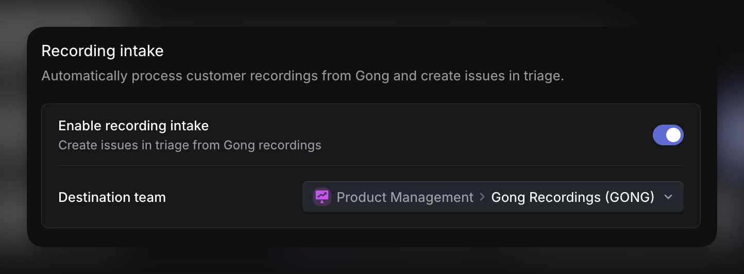Click the 'Automatically process customer recordings' description
The width and height of the screenshot is (744, 274).
click(302, 76)
